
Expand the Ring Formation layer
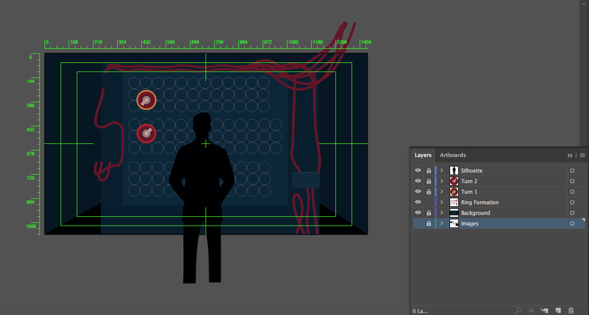coord(442,202)
